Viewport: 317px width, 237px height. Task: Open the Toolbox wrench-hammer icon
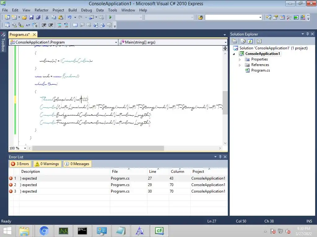pyautogui.click(x=289, y=17)
